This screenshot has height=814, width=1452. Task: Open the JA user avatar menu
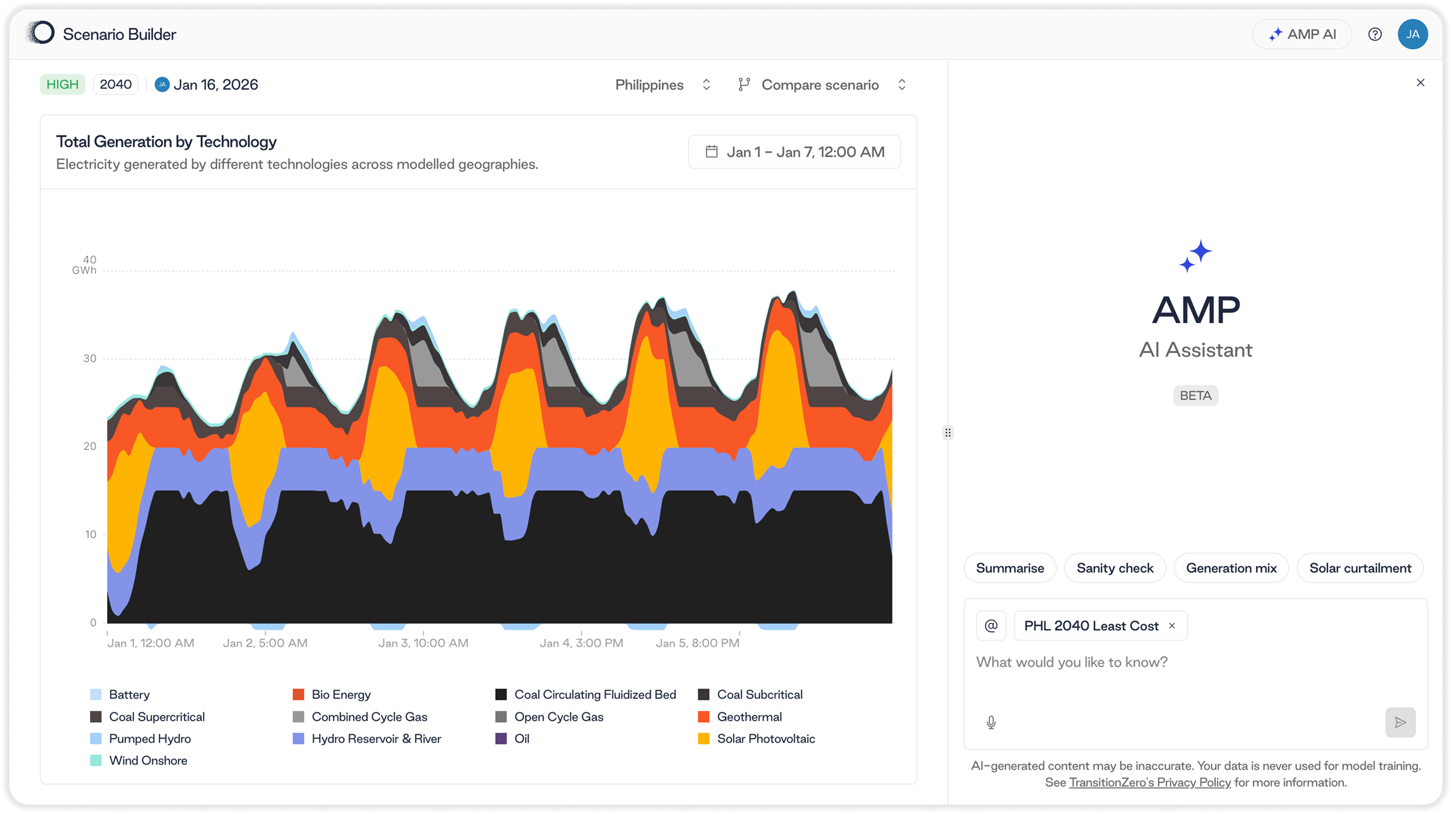1412,34
